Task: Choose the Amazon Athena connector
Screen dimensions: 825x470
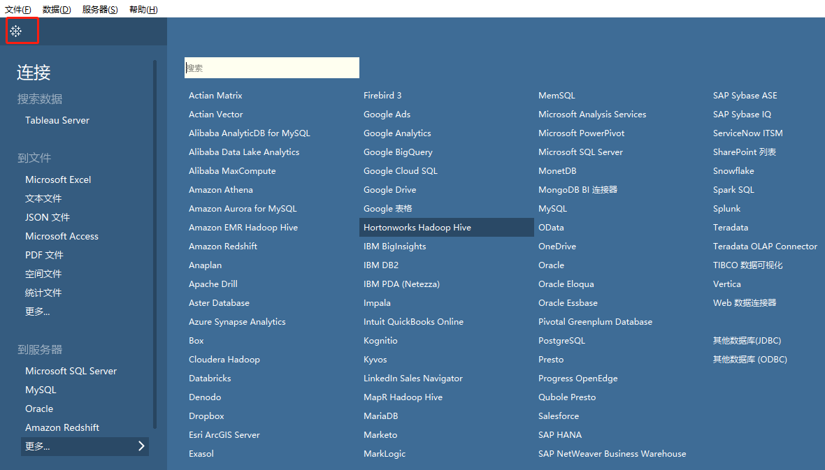Action: [221, 190]
